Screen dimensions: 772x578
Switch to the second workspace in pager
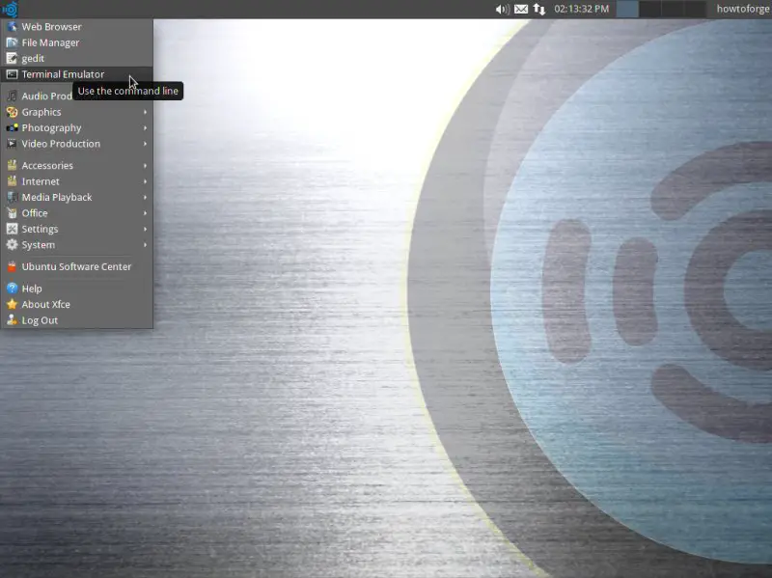pos(649,9)
